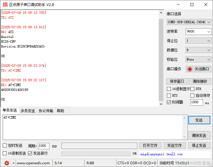Uncheck the 时间戳 timestamp checkbox
This screenshot has height=167, width=213.
click(x=169, y=102)
